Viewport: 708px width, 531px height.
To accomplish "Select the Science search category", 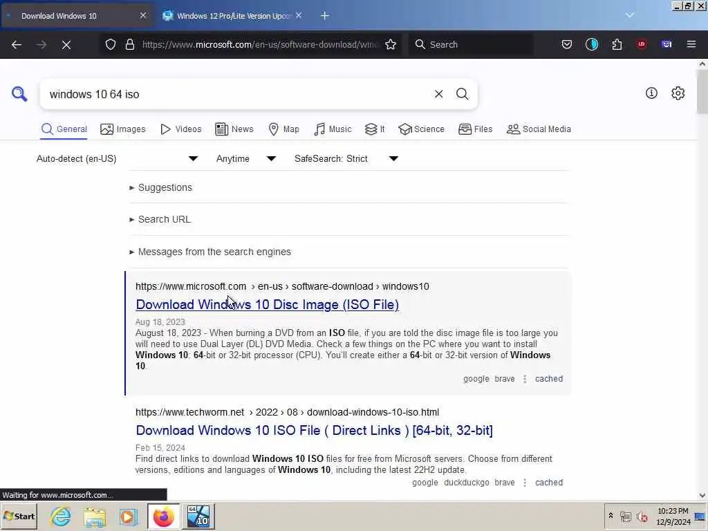I will [x=421, y=129].
